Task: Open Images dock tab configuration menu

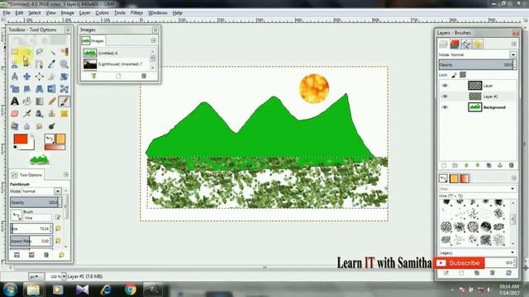Action: click(x=154, y=40)
